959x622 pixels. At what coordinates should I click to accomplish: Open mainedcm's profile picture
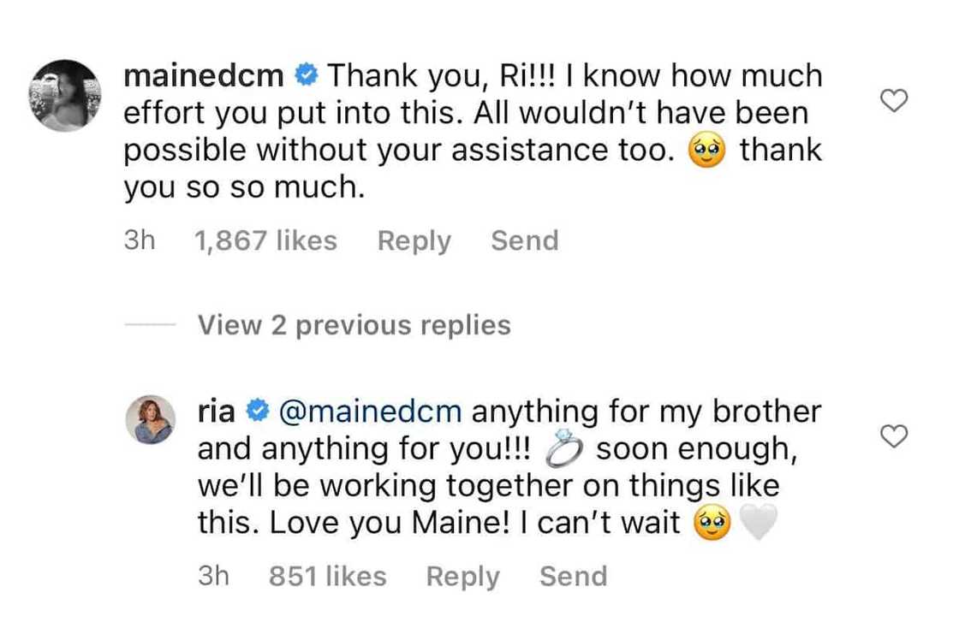tap(66, 95)
